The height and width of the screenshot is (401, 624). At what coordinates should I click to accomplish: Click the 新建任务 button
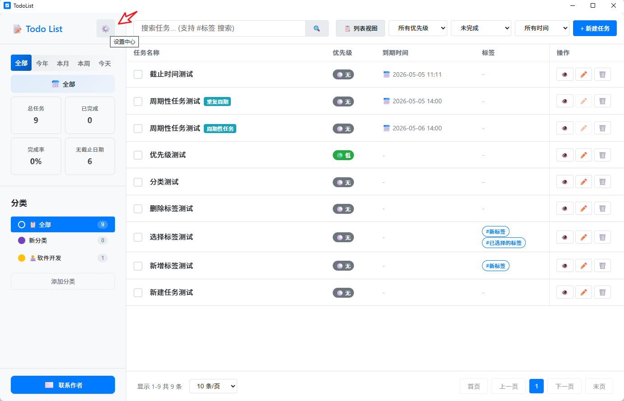pyautogui.click(x=595, y=28)
